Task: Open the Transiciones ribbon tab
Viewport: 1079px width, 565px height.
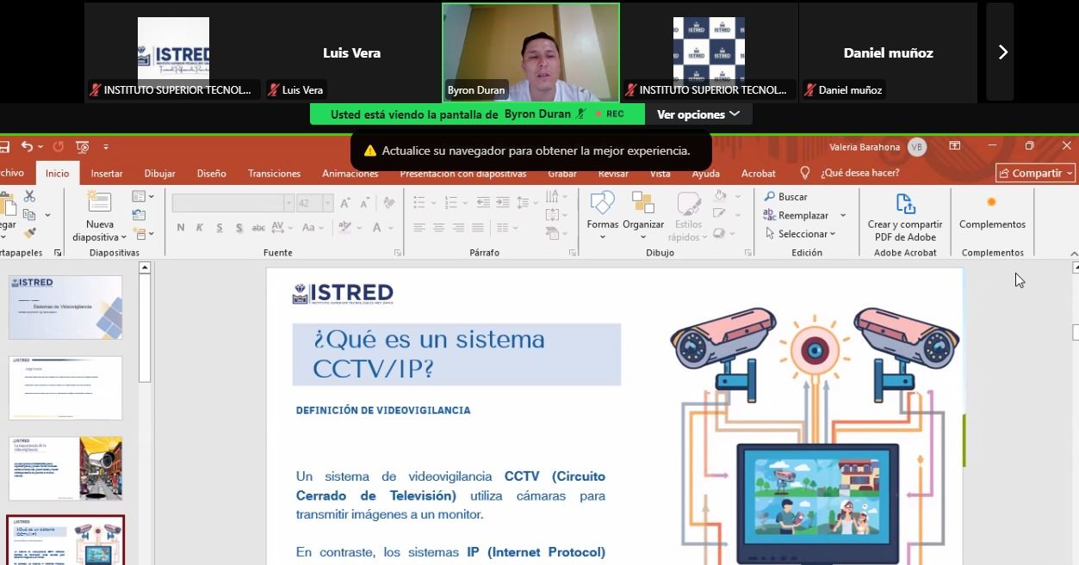Action: (275, 173)
